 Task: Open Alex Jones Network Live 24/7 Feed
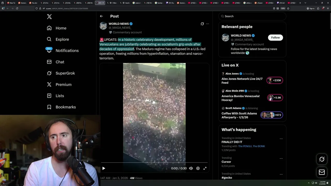[x=242, y=81]
